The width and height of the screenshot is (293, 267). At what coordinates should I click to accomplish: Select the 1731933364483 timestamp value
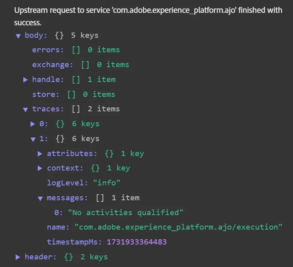pyautogui.click(x=137, y=242)
